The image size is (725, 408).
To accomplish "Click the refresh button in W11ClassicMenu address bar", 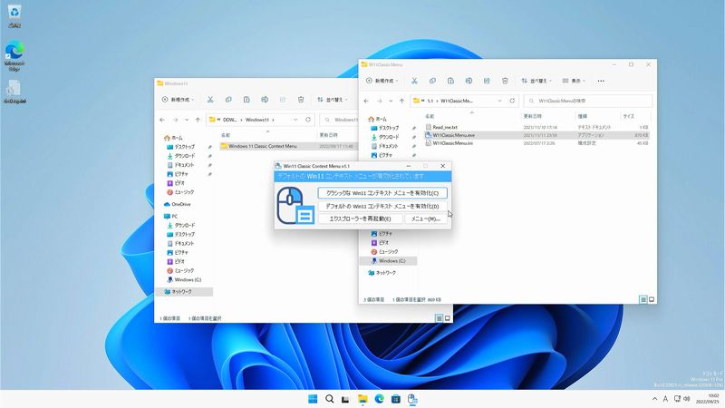I will point(512,101).
